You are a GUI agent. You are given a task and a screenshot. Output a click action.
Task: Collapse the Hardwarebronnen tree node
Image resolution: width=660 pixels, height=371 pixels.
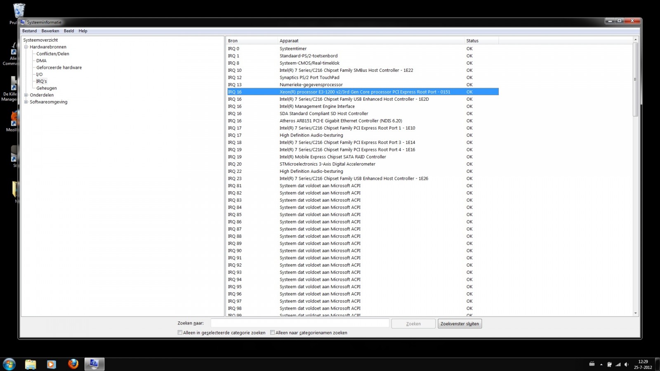[x=26, y=47]
